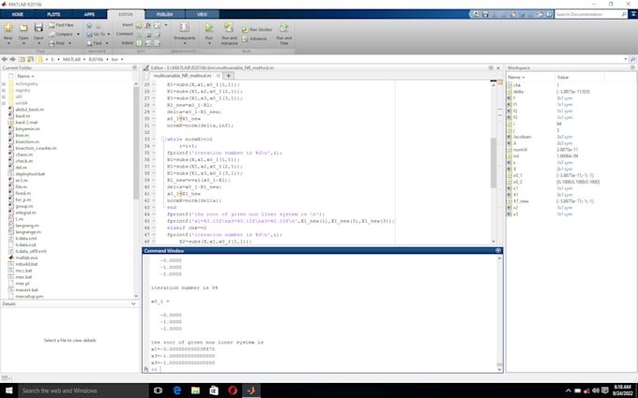
Task: Click the Go To navigation button
Action: [96, 34]
